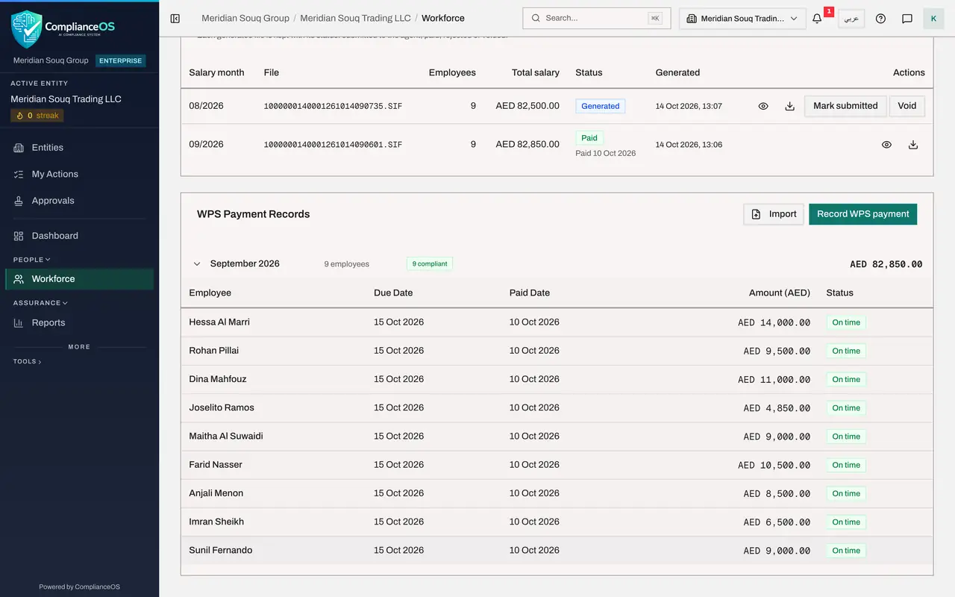Image resolution: width=955 pixels, height=597 pixels.
Task: Open the Meridian Souq Trading entity dropdown
Action: [742, 19]
